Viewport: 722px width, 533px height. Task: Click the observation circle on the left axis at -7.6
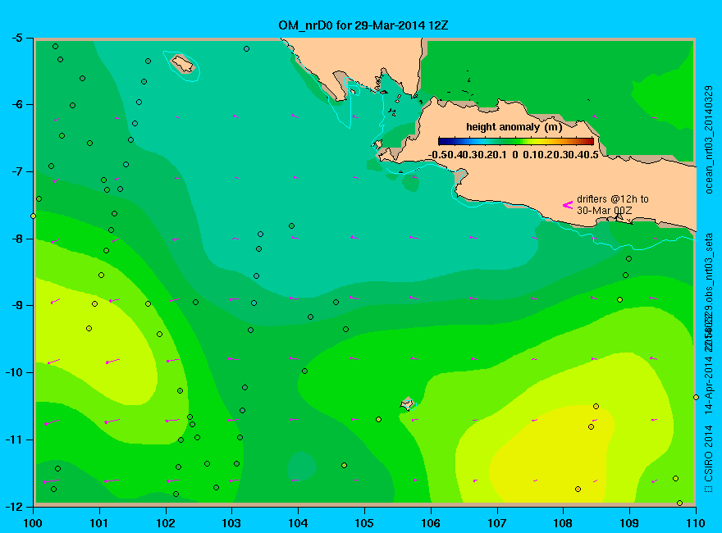[x=33, y=216]
